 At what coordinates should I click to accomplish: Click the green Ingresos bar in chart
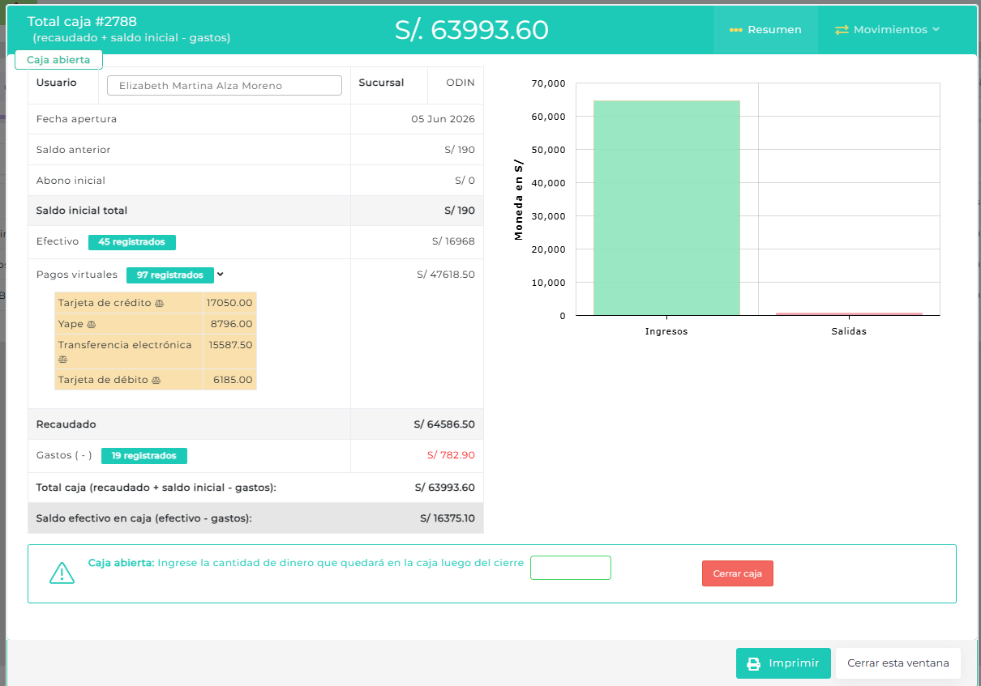tap(666, 208)
